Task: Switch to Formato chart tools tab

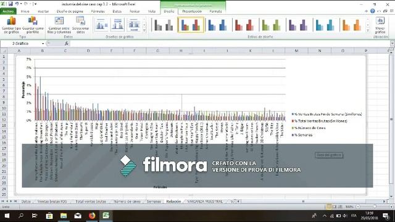Action: [215, 11]
